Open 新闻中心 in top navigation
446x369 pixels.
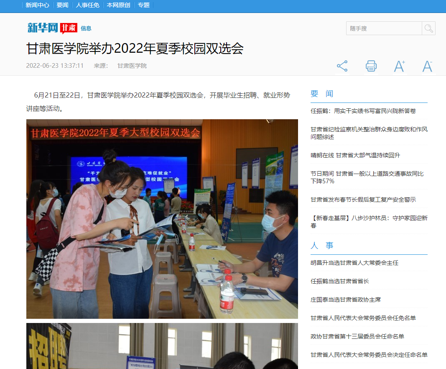(x=37, y=5)
